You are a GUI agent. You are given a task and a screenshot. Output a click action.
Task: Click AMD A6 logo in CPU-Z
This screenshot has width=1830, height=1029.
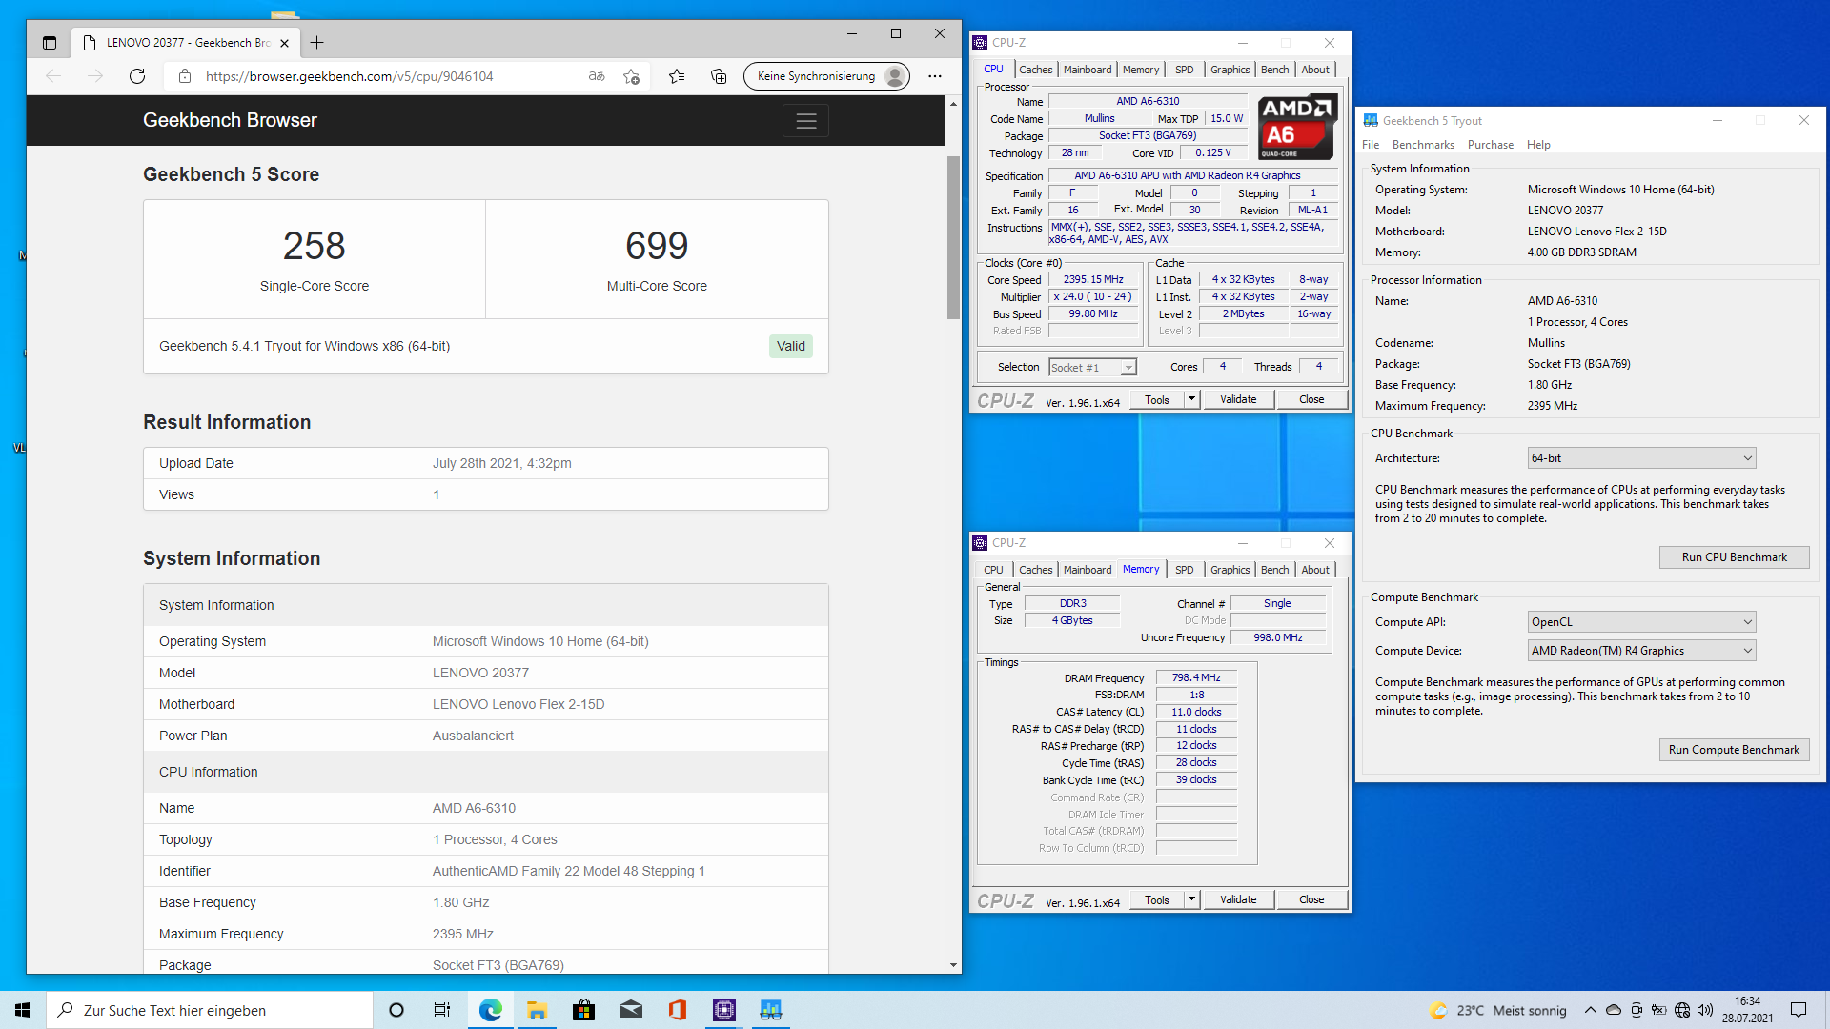click(x=1296, y=127)
